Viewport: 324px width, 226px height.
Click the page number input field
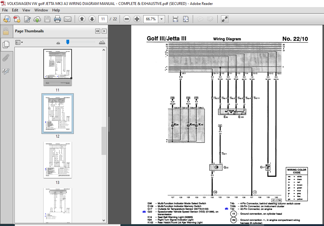(x=103, y=19)
